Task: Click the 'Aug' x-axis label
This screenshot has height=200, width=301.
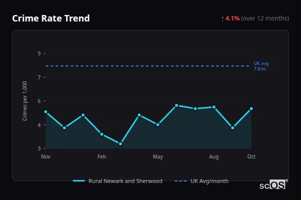Action: pyautogui.click(x=214, y=157)
